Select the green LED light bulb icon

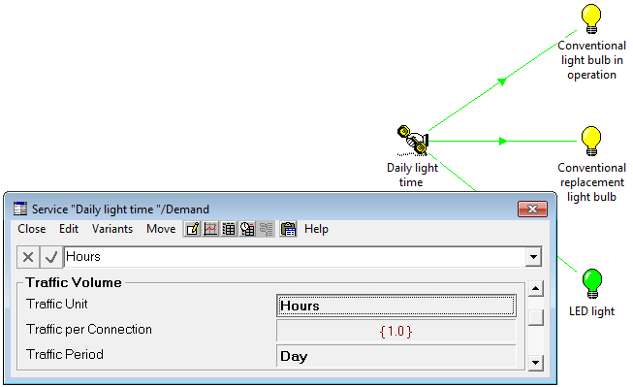tap(592, 283)
